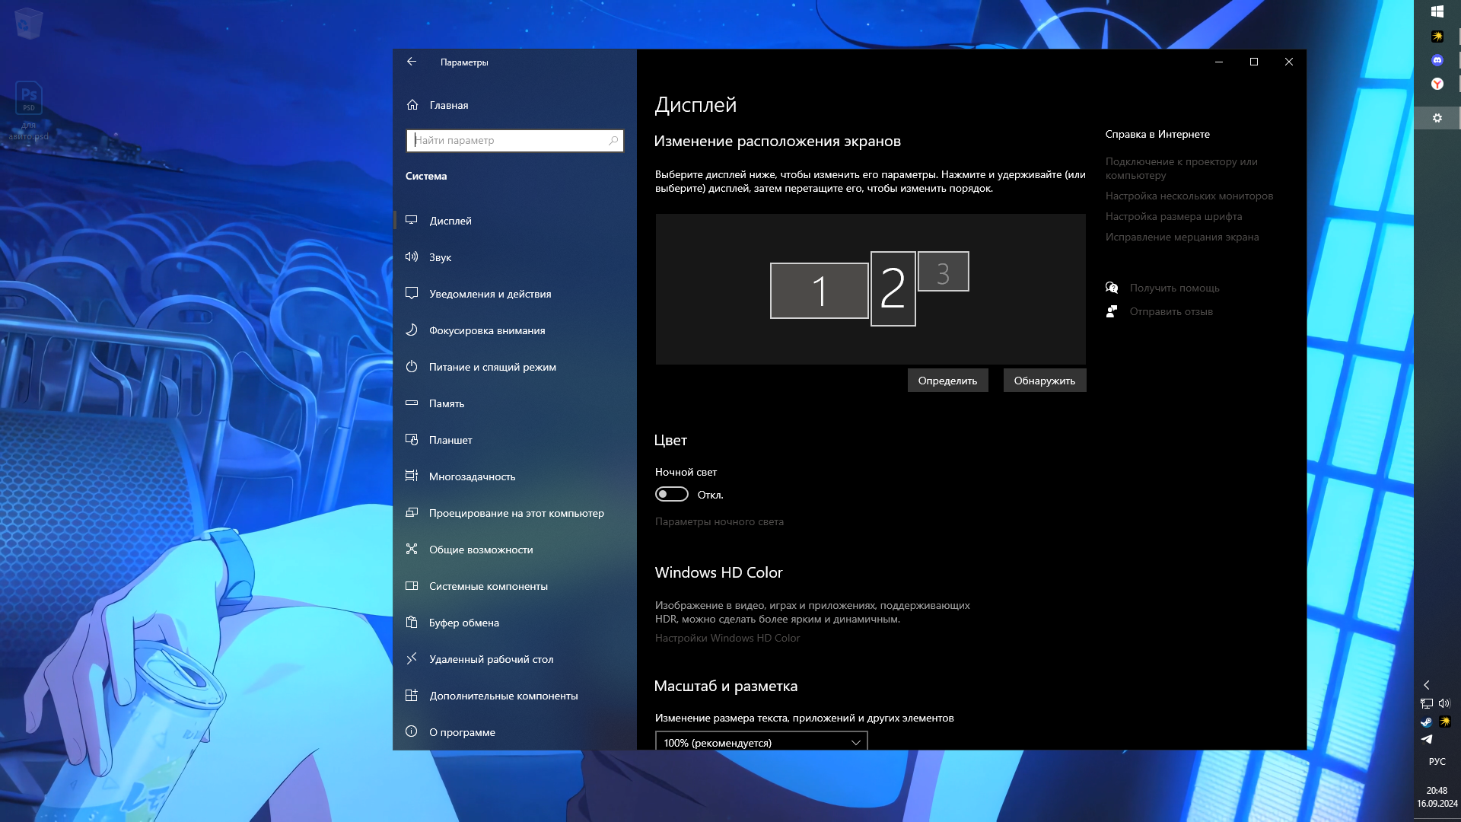
Task: Click the Обнаружить button
Action: [x=1044, y=381]
